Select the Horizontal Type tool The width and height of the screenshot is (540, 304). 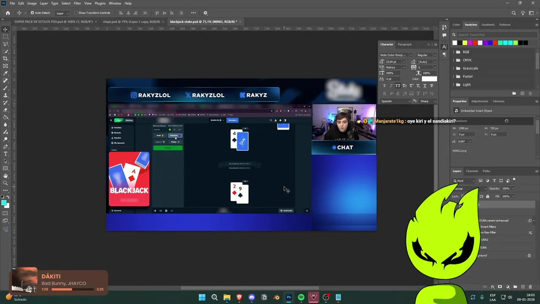(5, 154)
